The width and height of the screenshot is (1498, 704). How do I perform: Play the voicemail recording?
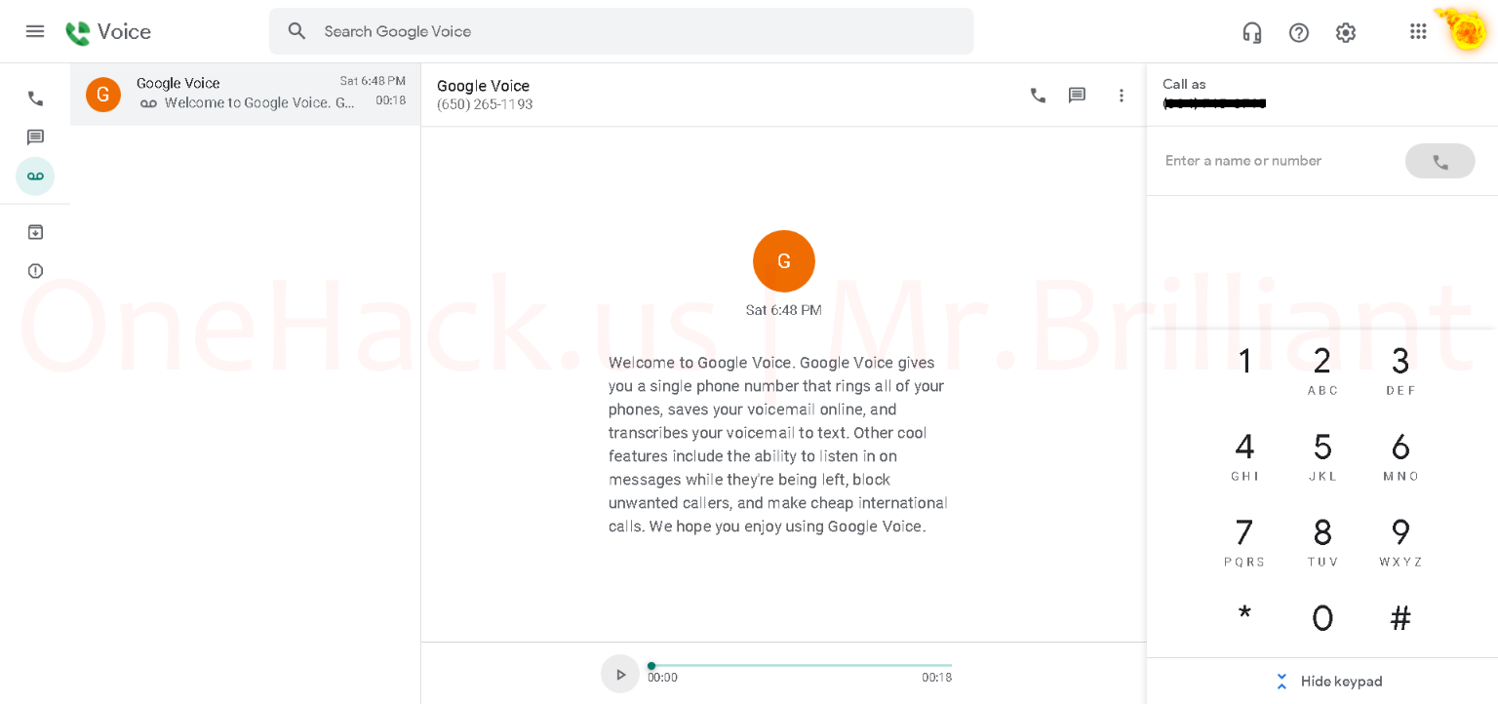pyautogui.click(x=620, y=674)
